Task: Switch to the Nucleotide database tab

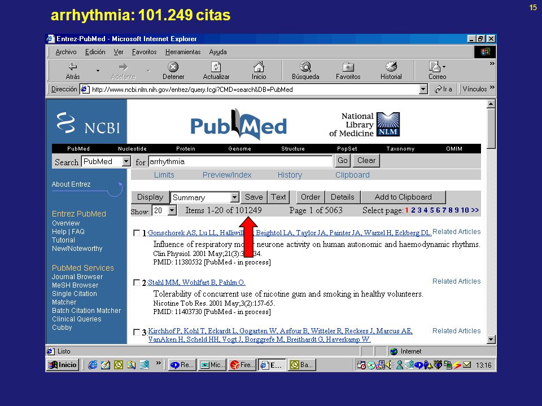Action: (132, 149)
